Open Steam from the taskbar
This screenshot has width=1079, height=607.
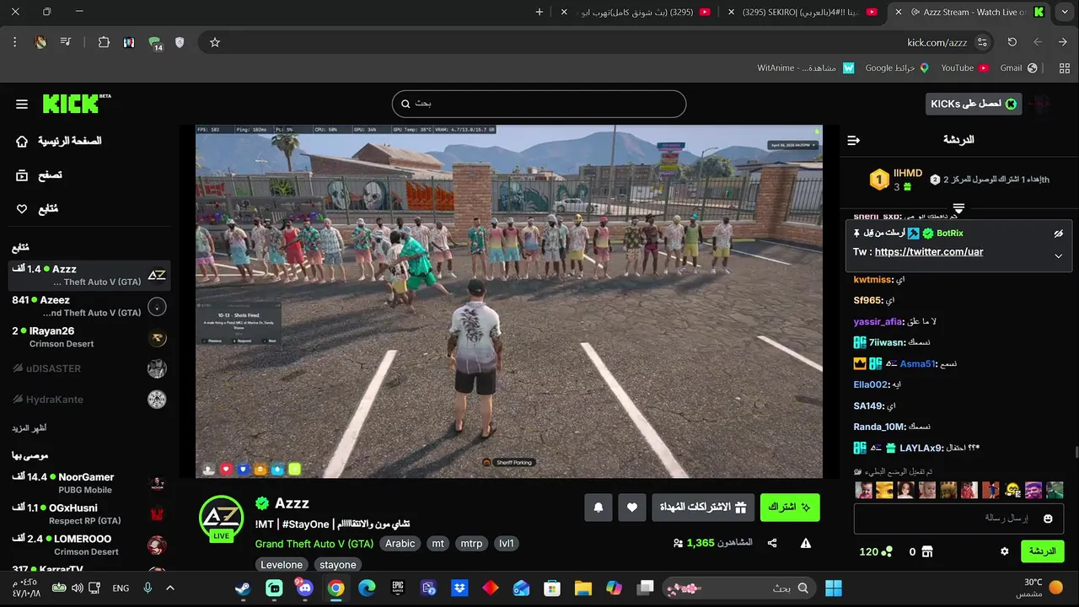click(x=244, y=588)
